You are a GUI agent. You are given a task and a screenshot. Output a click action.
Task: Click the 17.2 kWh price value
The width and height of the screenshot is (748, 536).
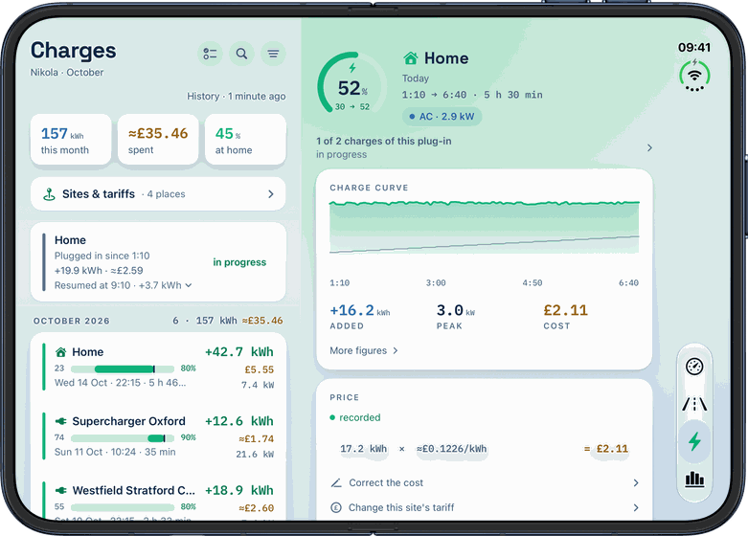(364, 449)
